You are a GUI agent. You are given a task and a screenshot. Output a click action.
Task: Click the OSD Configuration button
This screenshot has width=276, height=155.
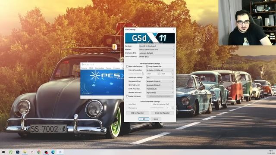(138, 113)
